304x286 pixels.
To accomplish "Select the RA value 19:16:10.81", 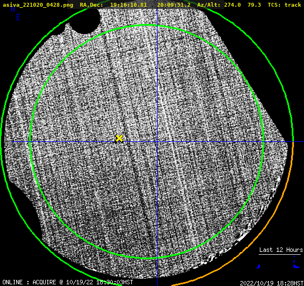I will (129, 4).
